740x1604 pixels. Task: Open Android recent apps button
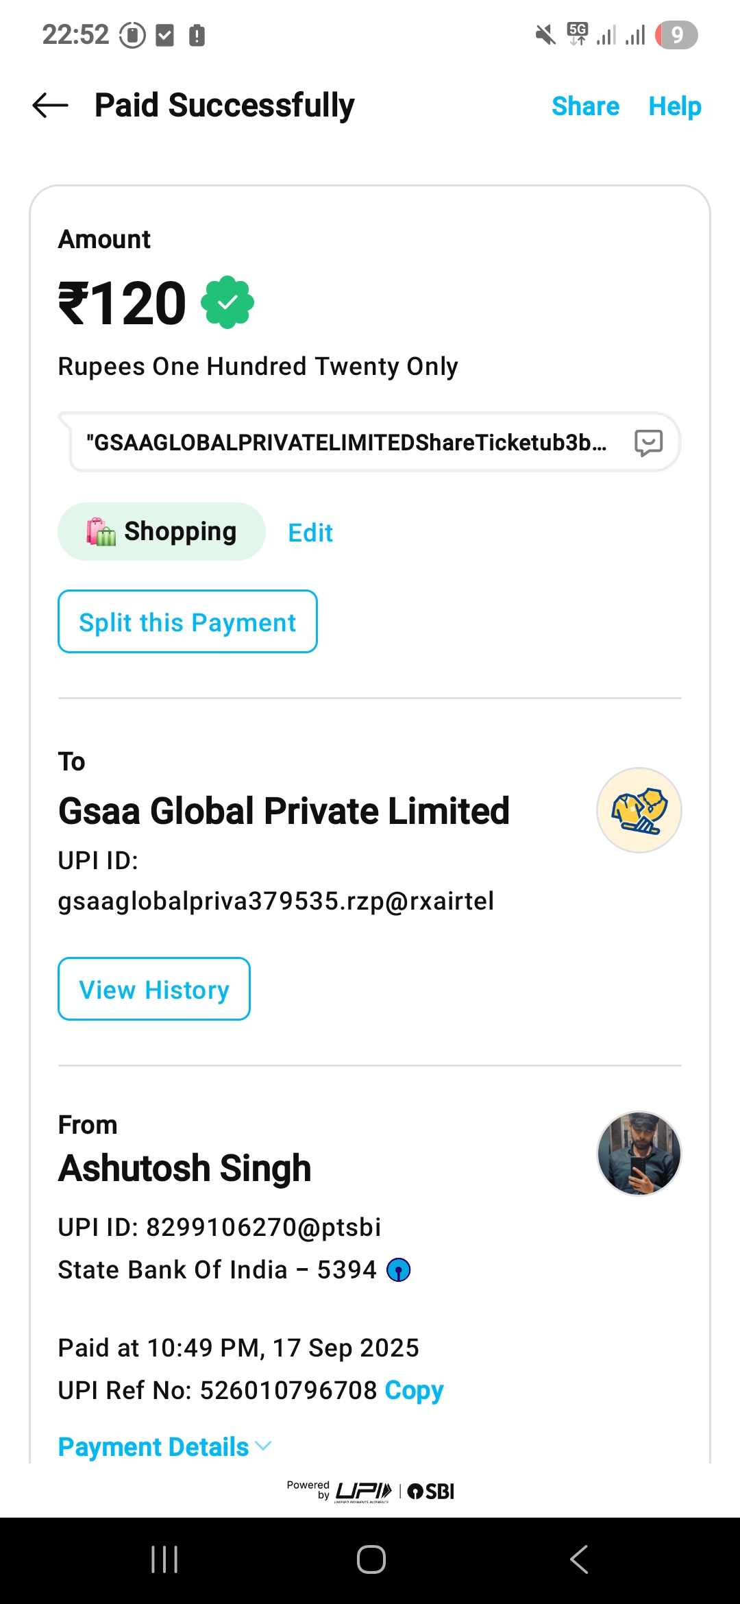(164, 1559)
